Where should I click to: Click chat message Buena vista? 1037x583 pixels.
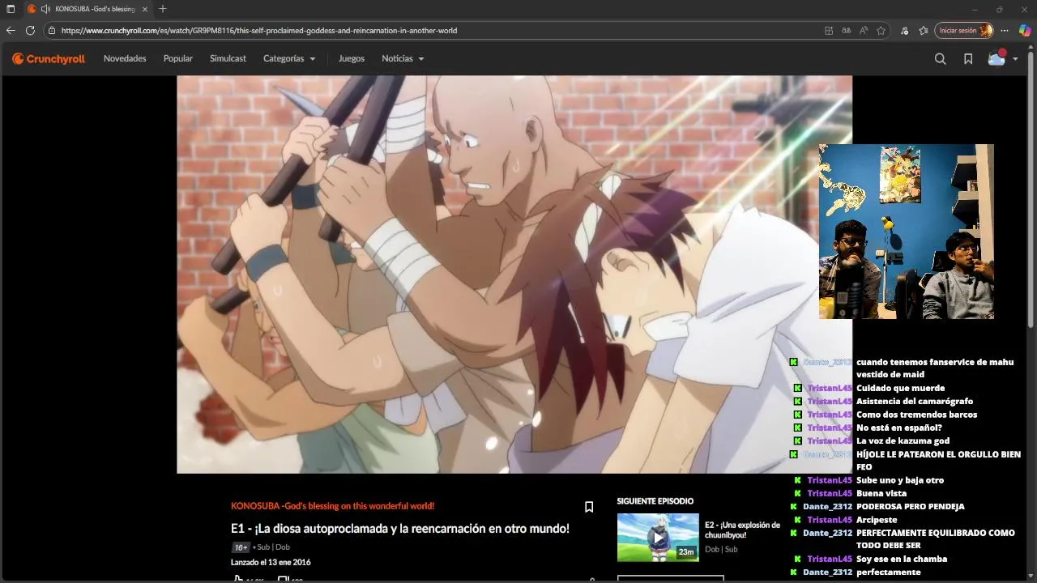point(881,493)
